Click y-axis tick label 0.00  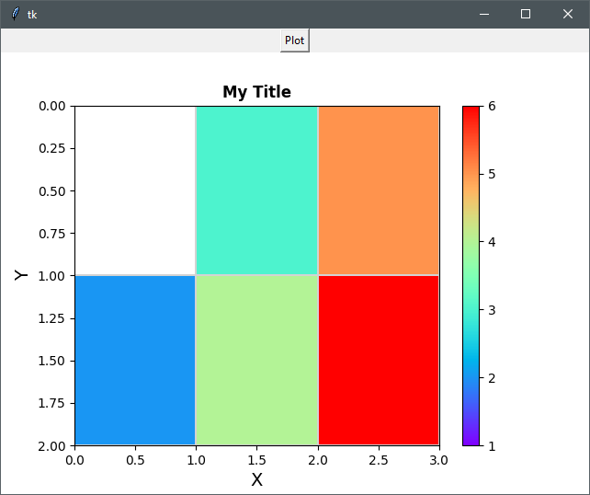[52, 106]
